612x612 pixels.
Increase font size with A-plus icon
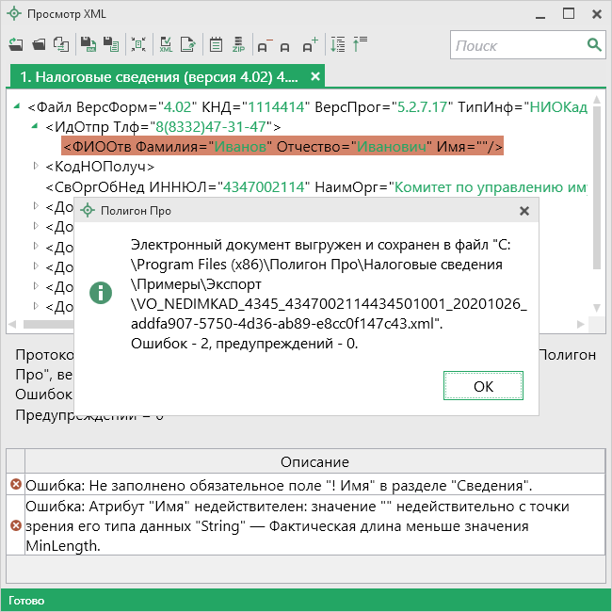[x=309, y=44]
